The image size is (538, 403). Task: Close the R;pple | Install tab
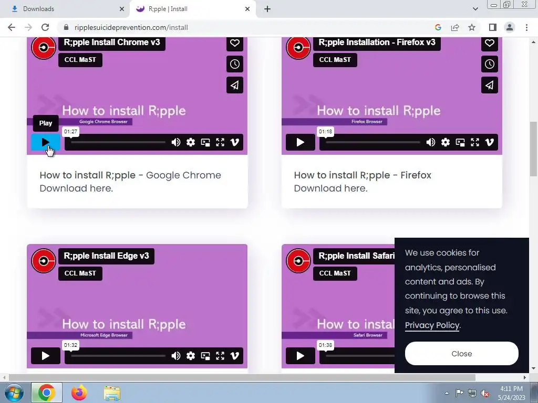tap(247, 9)
